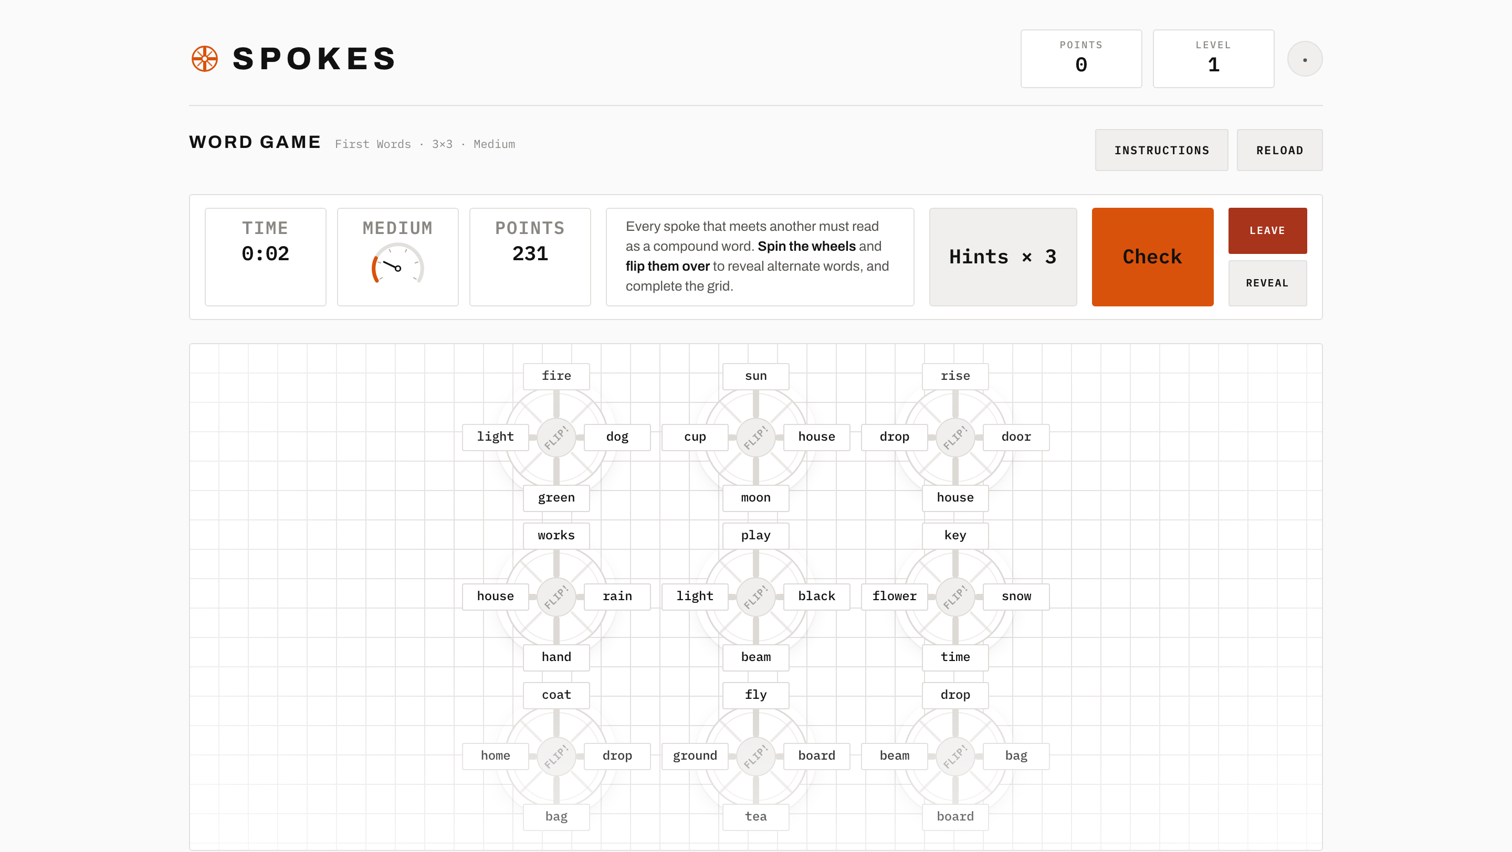Flip the wheel between light and dog
The height and width of the screenshot is (852, 1512).
point(556,438)
